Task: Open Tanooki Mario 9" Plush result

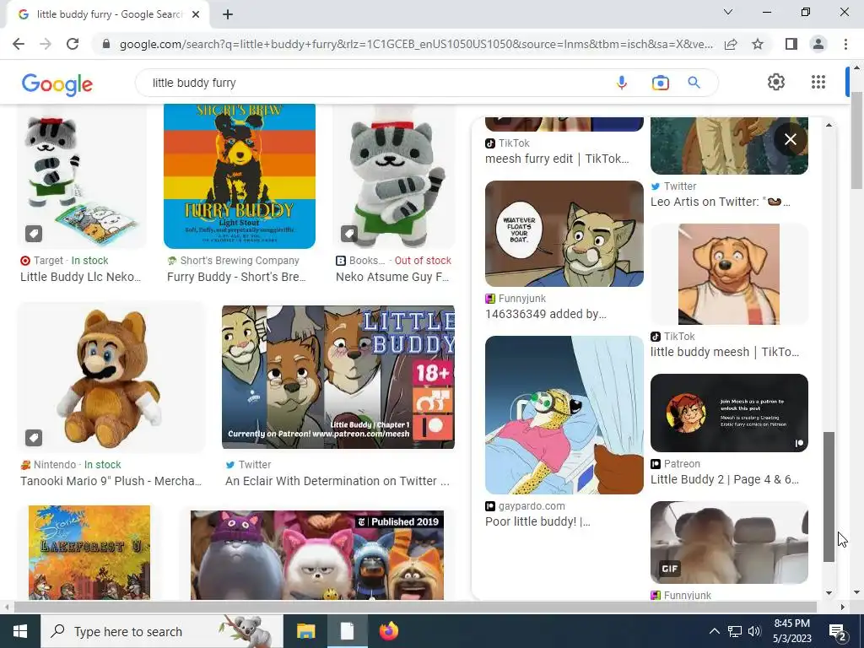Action: pos(111,481)
